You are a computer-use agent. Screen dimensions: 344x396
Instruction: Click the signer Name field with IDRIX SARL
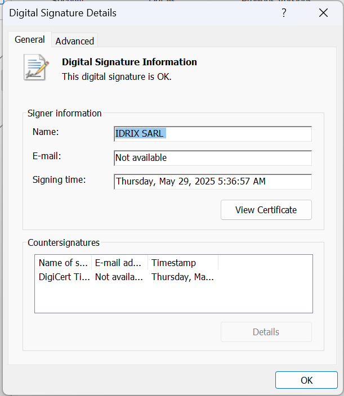pos(212,134)
